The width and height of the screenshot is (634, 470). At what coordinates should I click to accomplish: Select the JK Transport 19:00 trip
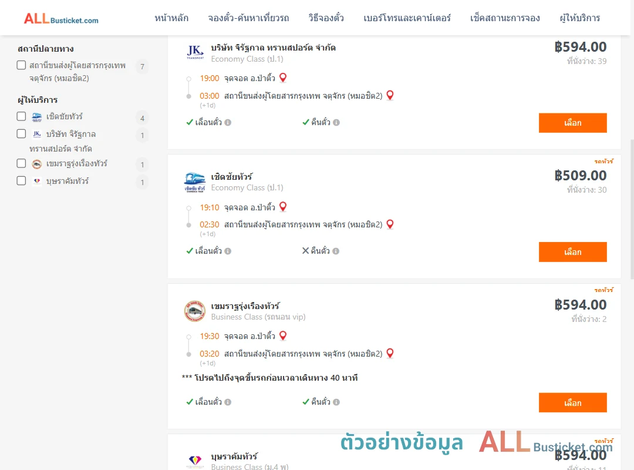coord(572,123)
